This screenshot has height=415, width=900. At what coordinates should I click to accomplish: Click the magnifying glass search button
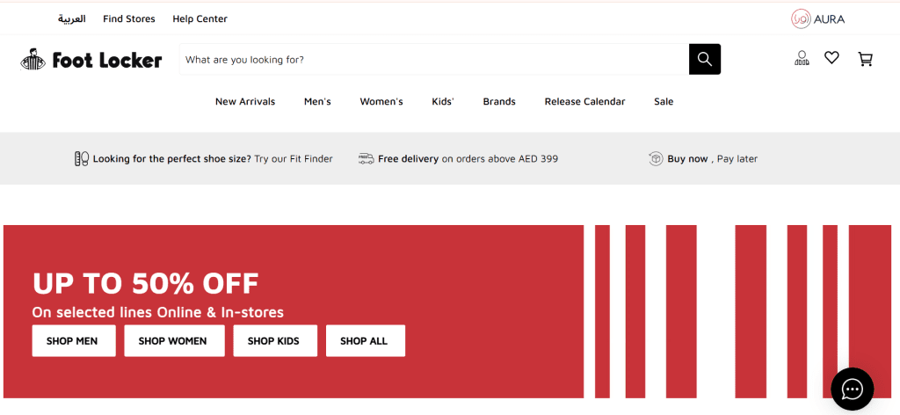(x=704, y=59)
